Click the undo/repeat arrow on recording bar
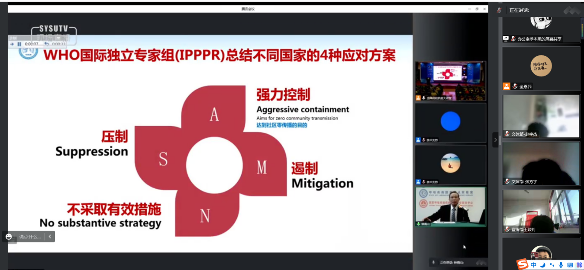The width and height of the screenshot is (584, 270). tap(47, 44)
